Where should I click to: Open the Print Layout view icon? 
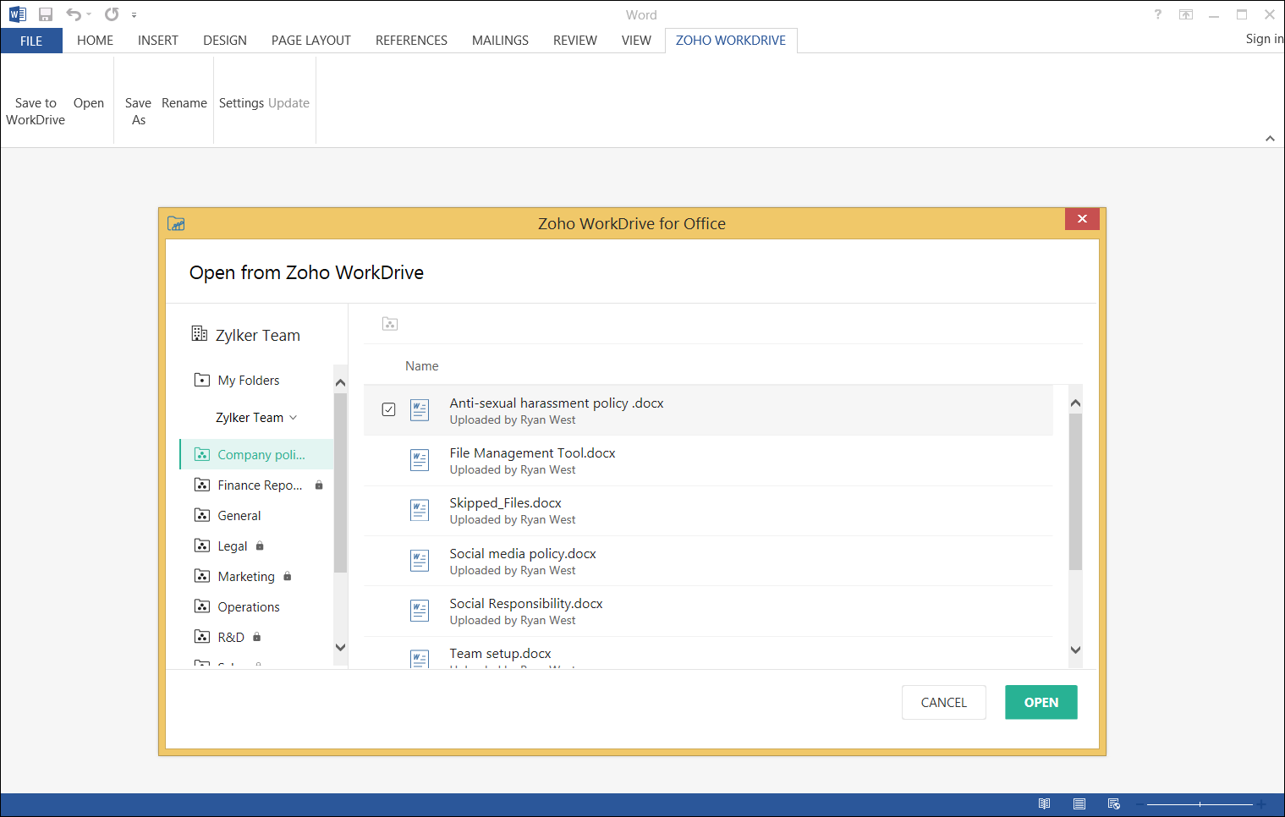click(x=1079, y=803)
